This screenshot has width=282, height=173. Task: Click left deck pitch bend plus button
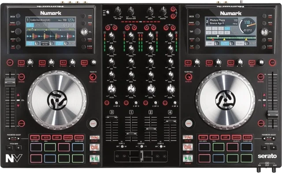point(19,147)
